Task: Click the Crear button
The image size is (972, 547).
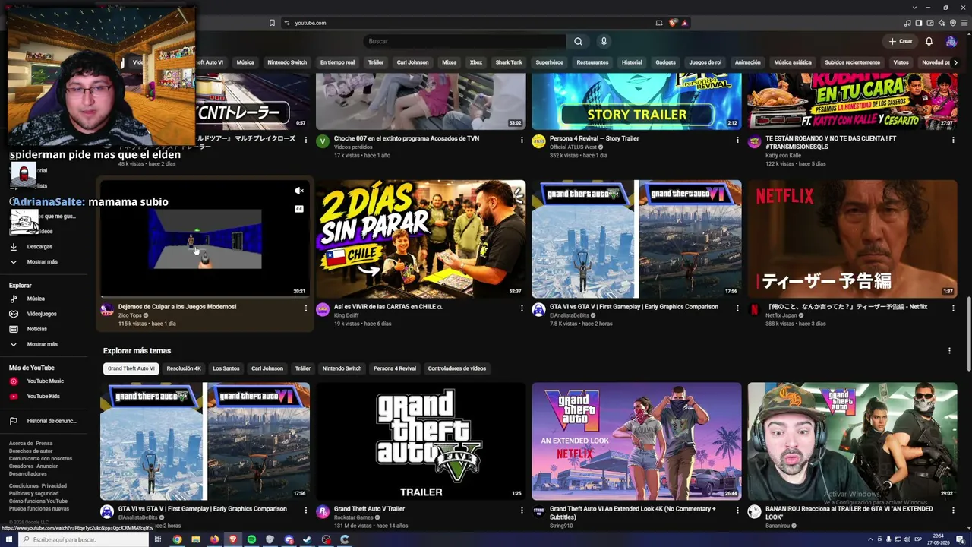Action: (901, 41)
